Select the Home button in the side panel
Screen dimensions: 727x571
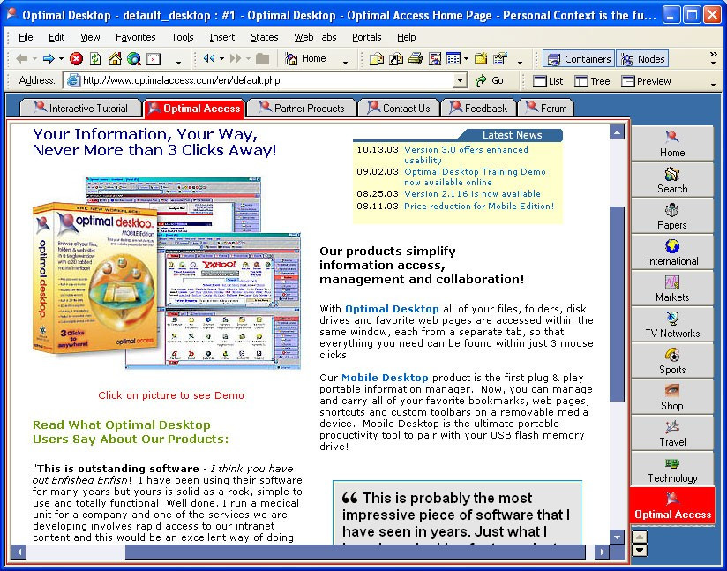(x=672, y=144)
